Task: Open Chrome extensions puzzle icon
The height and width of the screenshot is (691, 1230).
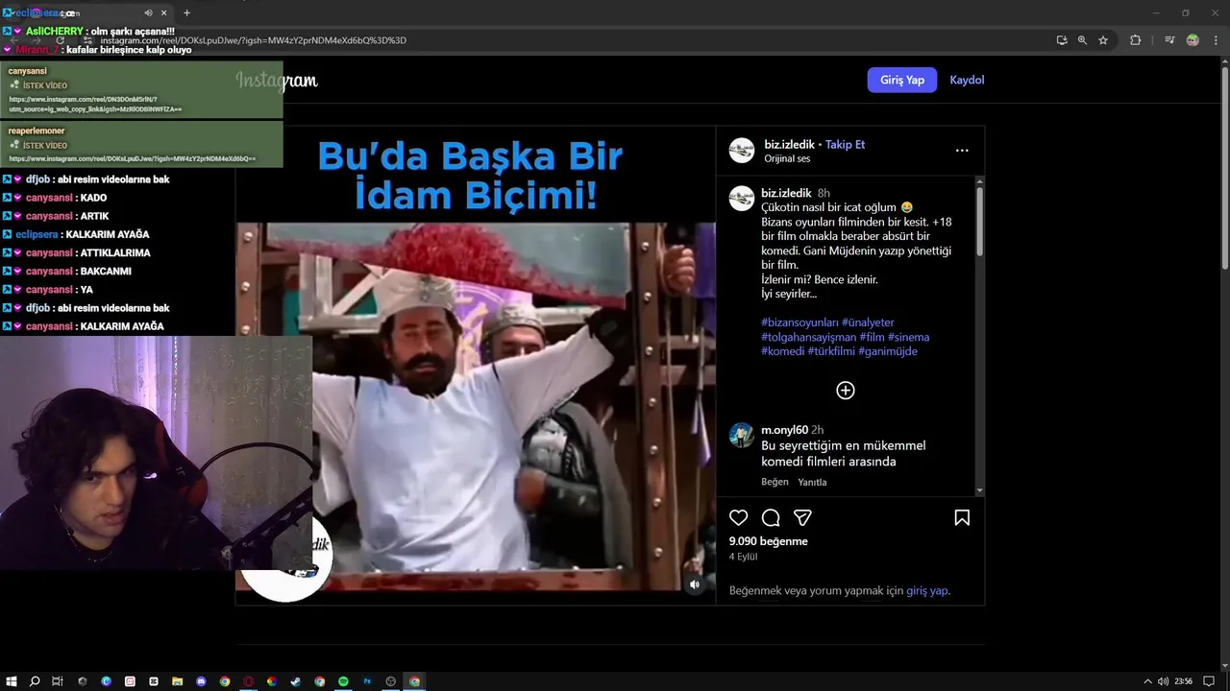Action: coord(1136,40)
